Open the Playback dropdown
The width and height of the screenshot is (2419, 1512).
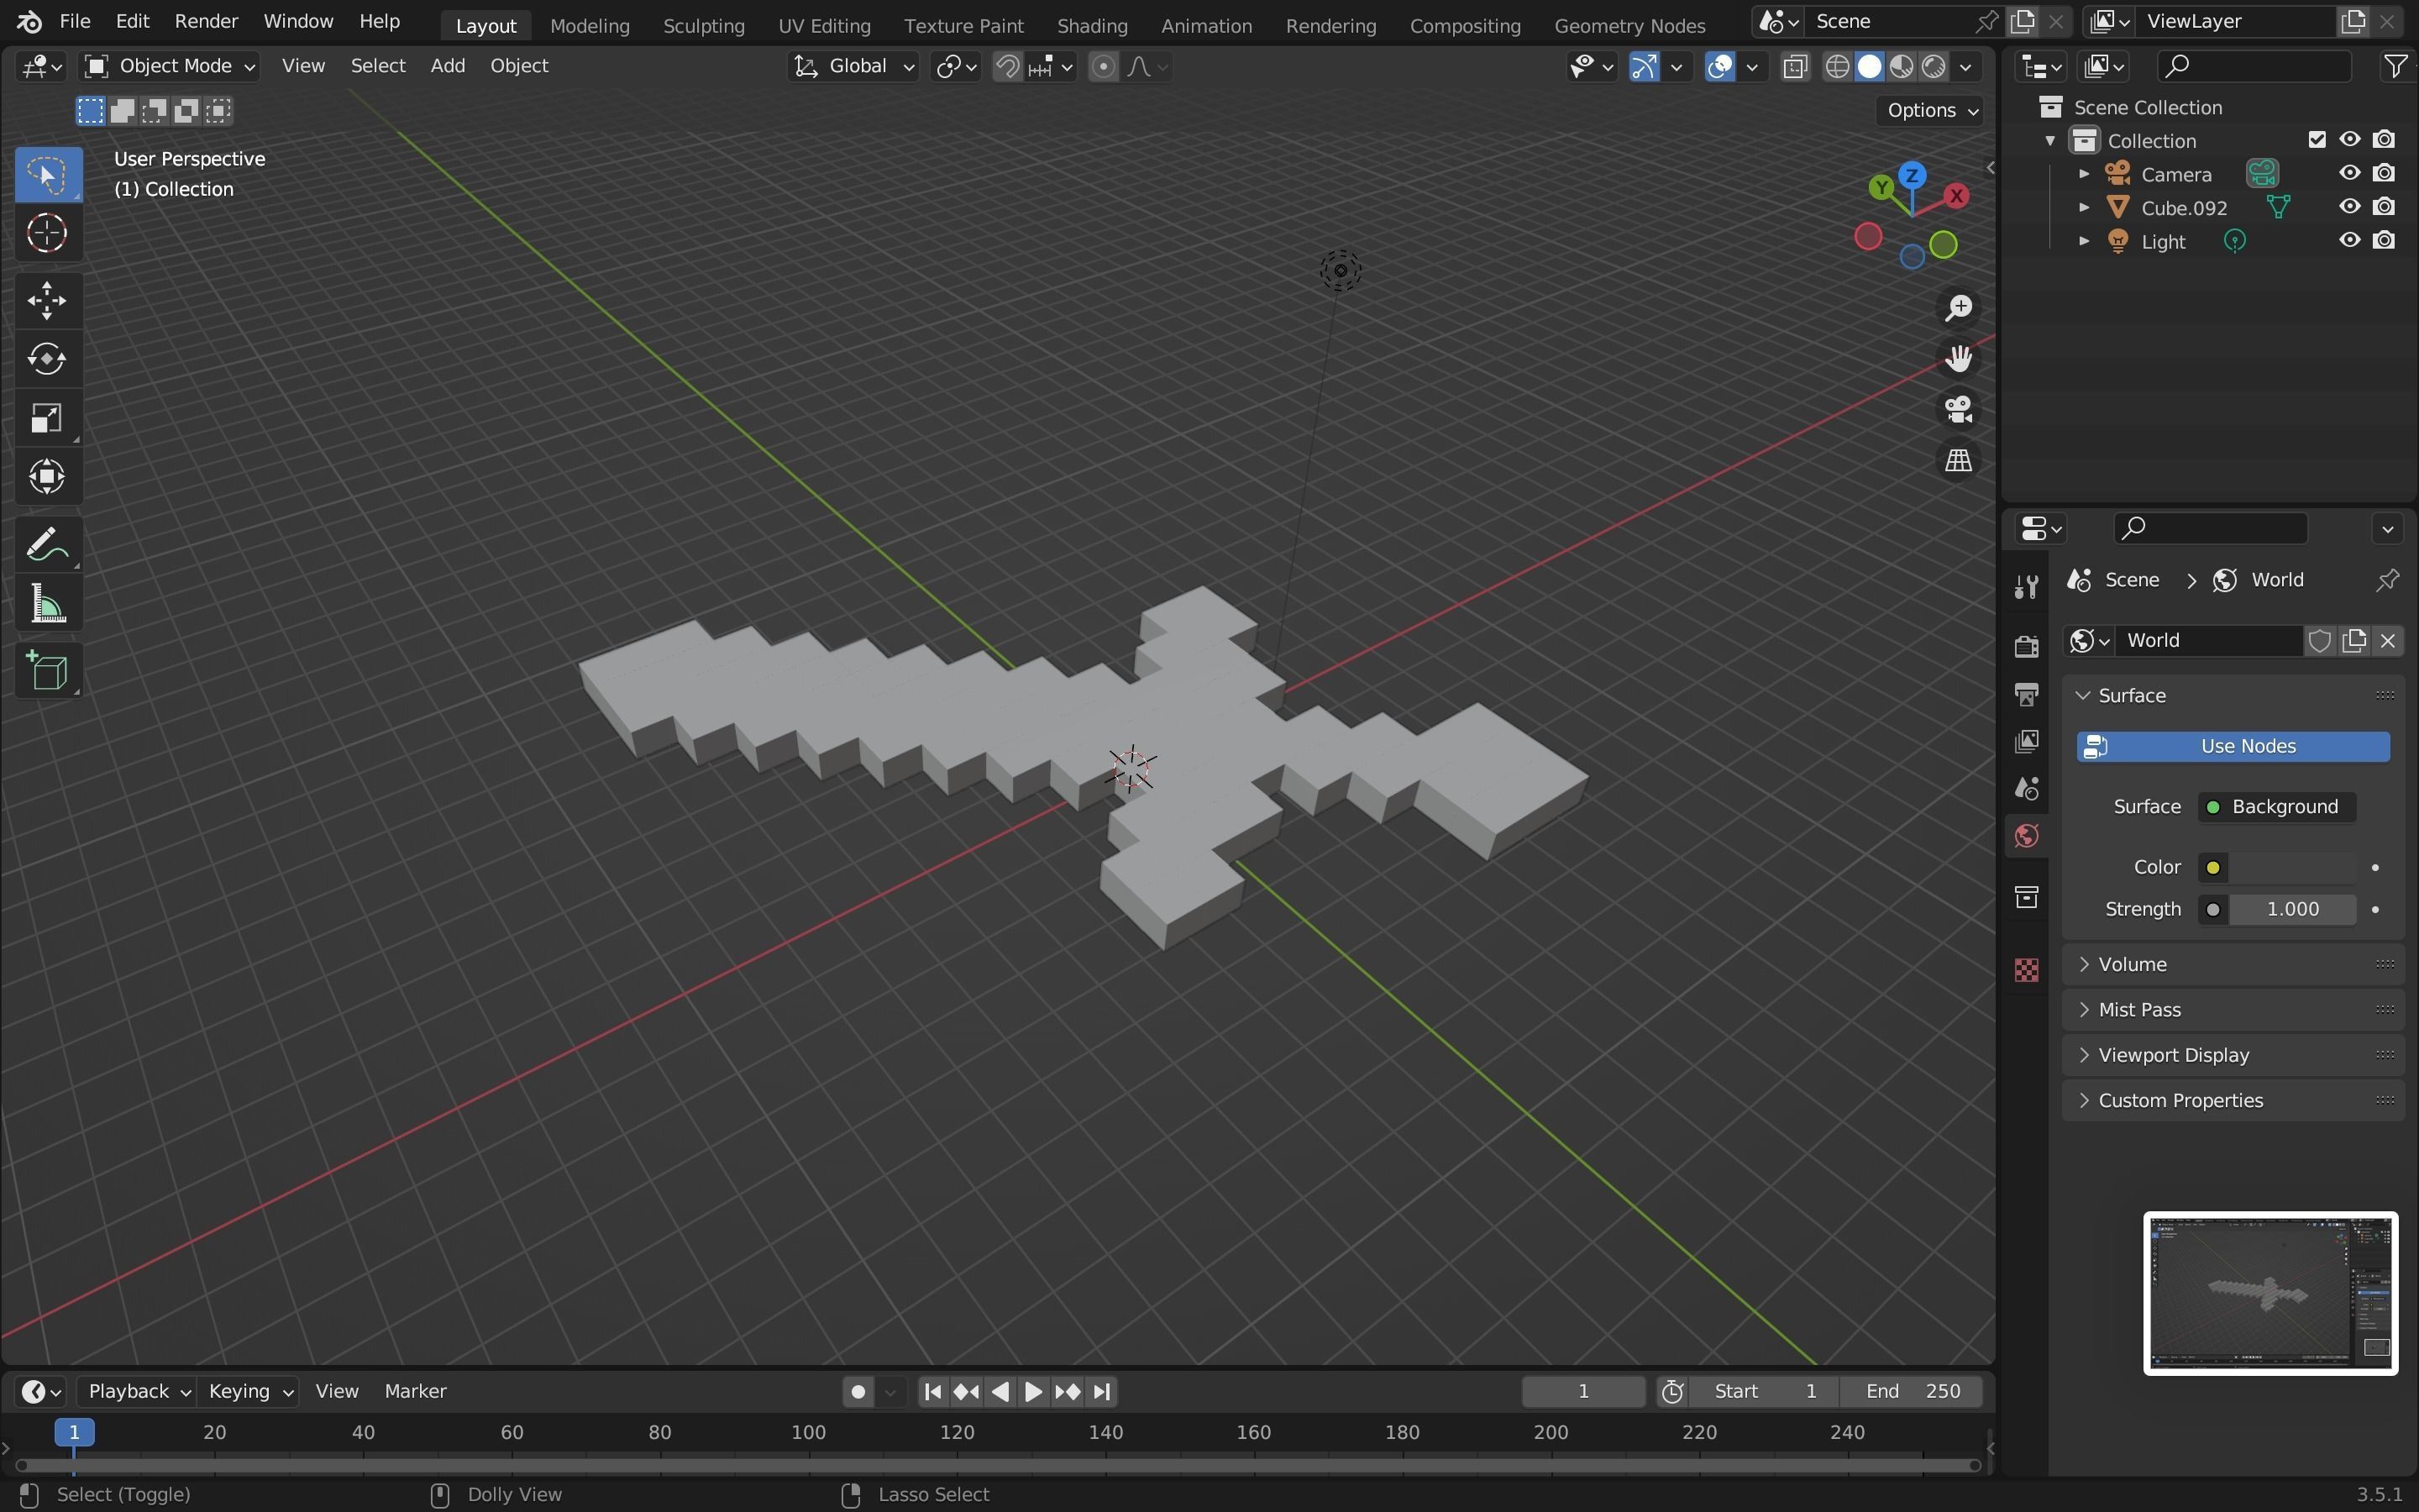point(139,1391)
